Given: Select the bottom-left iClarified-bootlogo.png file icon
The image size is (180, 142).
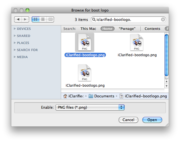Looking at the screenshot, I should [85, 73].
